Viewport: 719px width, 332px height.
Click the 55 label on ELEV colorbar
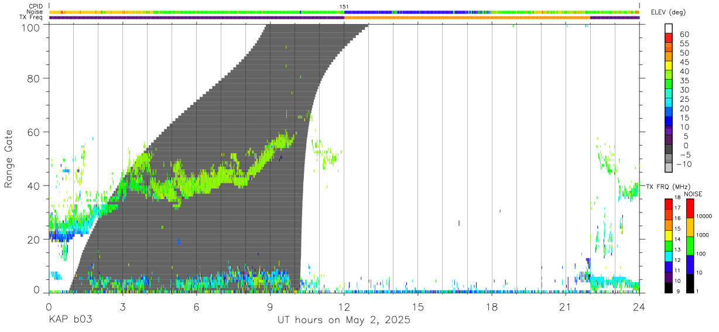pyautogui.click(x=684, y=44)
